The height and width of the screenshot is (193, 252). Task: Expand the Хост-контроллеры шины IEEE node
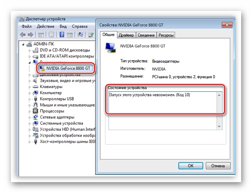pyautogui.click(x=30, y=142)
